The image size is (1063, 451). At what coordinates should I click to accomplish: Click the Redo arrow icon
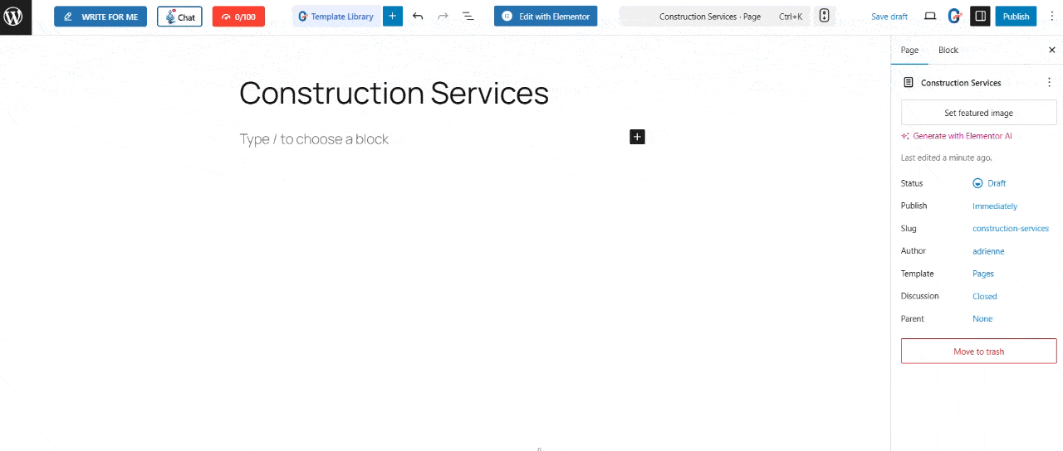pyautogui.click(x=443, y=17)
